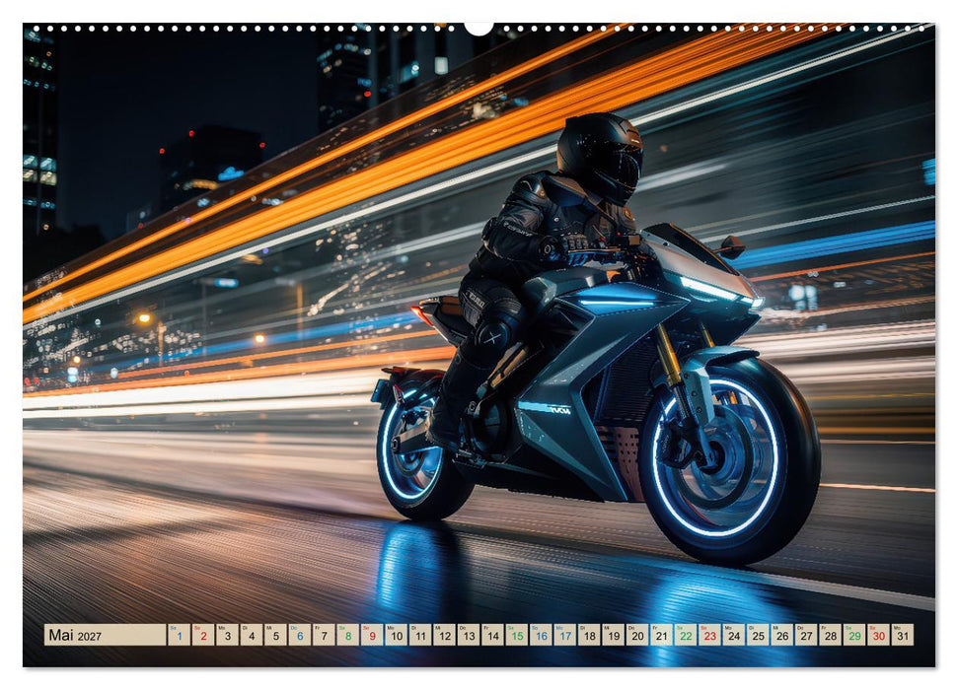Click the "Mai 2027" month label
The image size is (958, 690).
pos(75,635)
